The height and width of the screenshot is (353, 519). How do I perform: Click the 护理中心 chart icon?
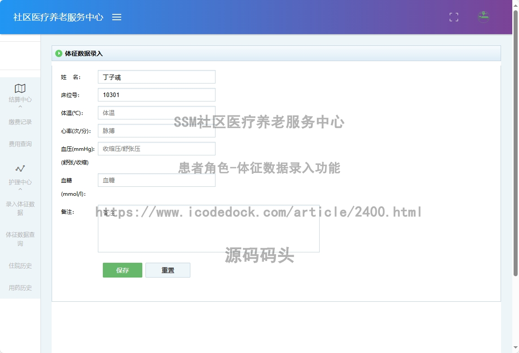click(x=20, y=169)
